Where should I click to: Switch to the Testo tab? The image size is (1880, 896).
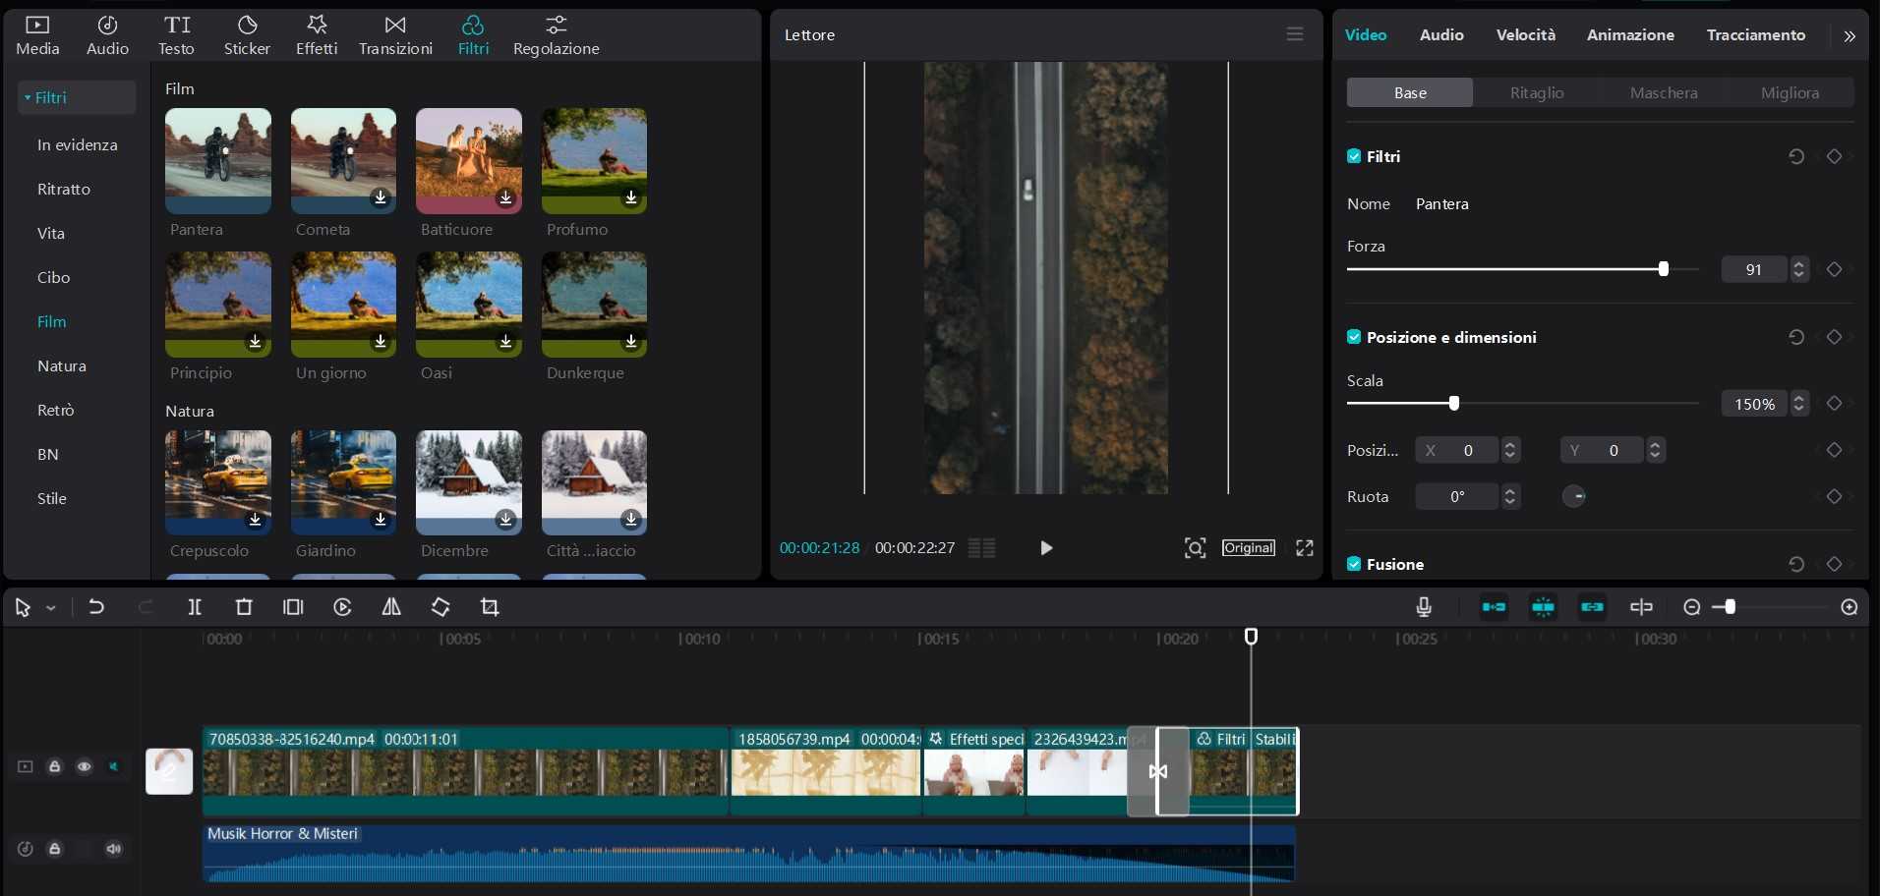click(176, 35)
